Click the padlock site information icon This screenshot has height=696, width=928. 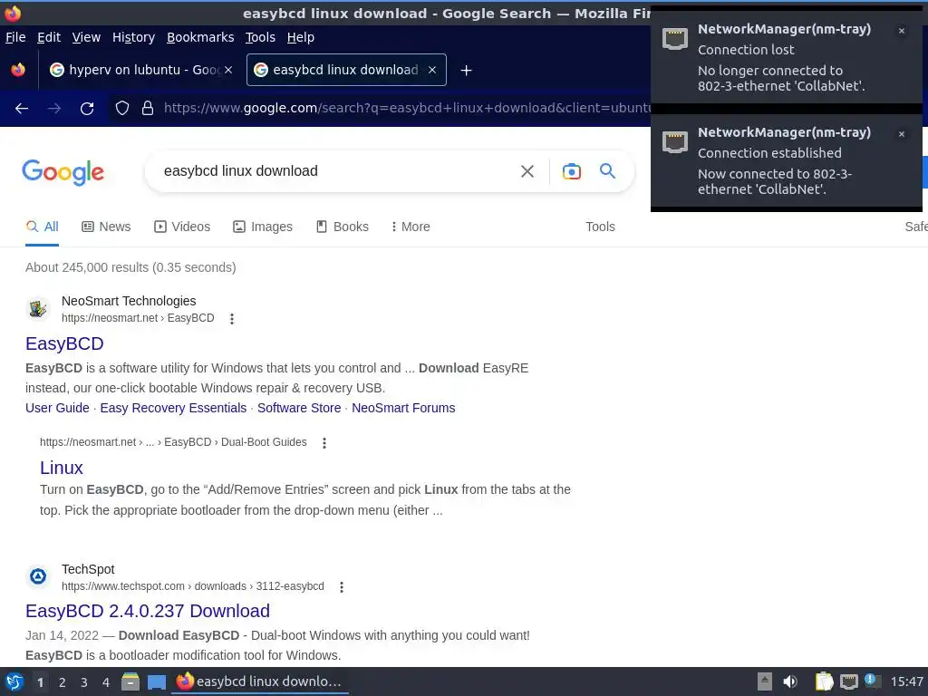148,109
